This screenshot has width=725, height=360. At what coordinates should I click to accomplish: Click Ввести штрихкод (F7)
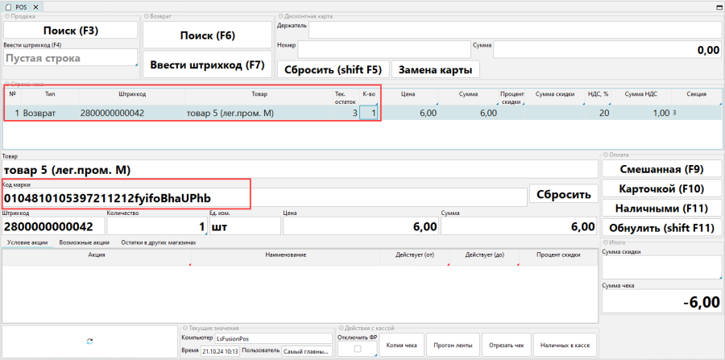click(208, 64)
